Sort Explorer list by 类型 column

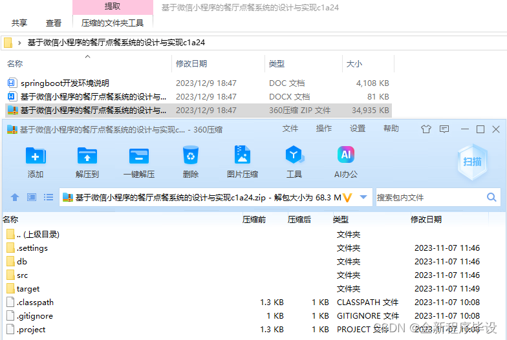tap(277, 63)
